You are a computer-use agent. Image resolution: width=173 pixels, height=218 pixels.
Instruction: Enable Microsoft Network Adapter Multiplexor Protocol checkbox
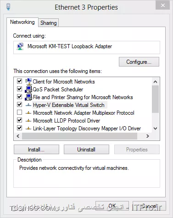pyautogui.click(x=19, y=112)
